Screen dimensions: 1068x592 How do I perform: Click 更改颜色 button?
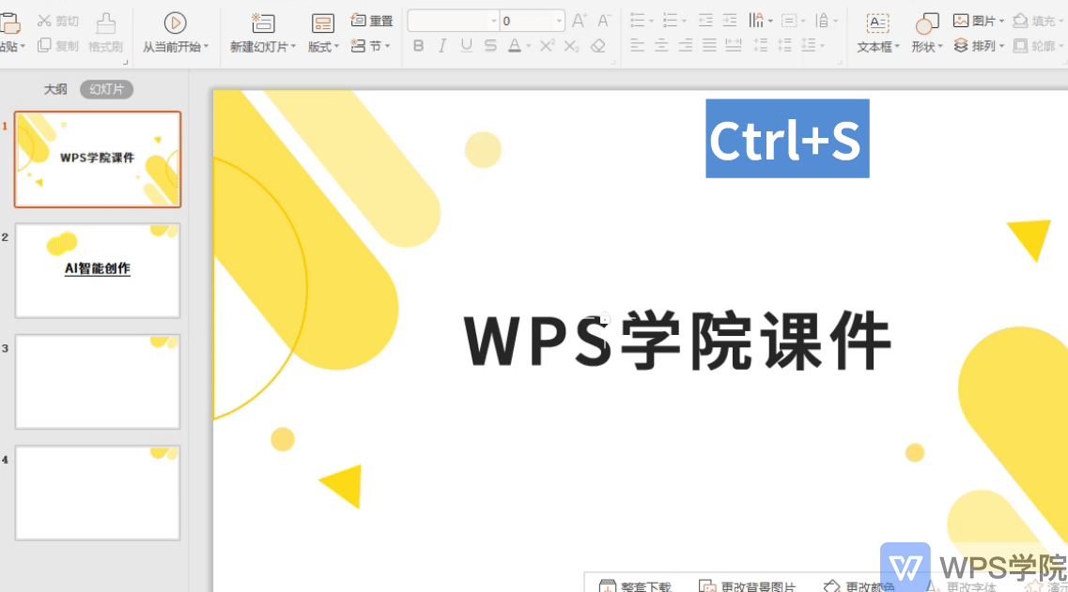859,585
